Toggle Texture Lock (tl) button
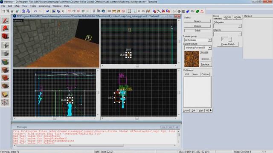This screenshot has width=273, height=153. (x=139, y=11)
